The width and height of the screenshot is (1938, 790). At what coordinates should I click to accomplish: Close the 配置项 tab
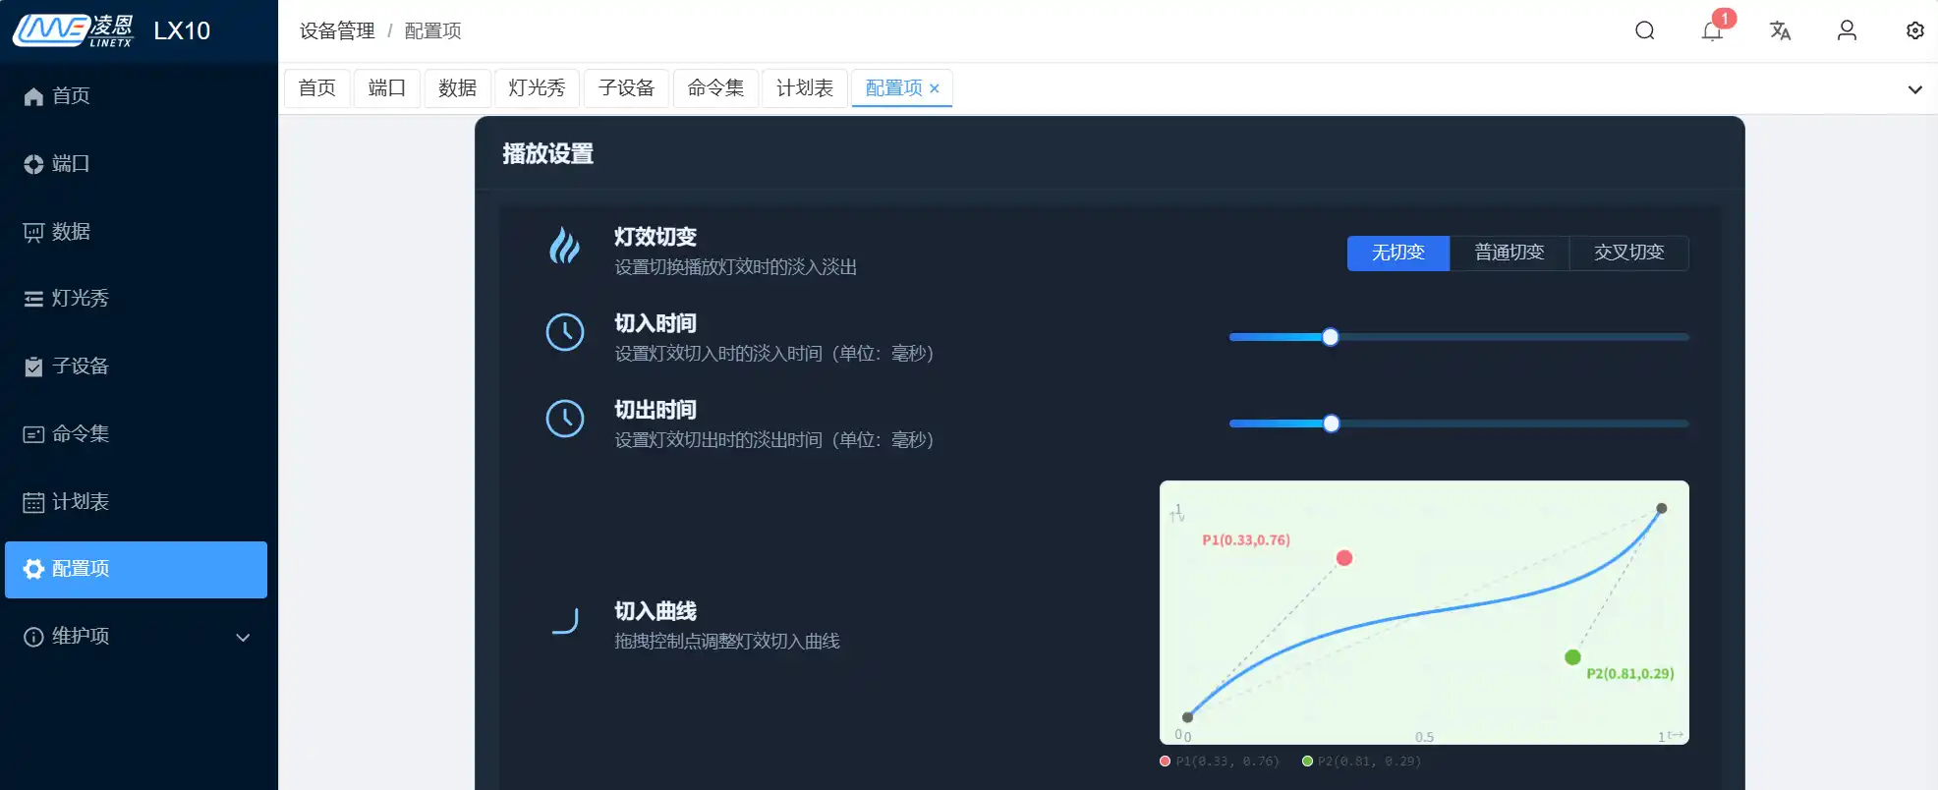[935, 88]
